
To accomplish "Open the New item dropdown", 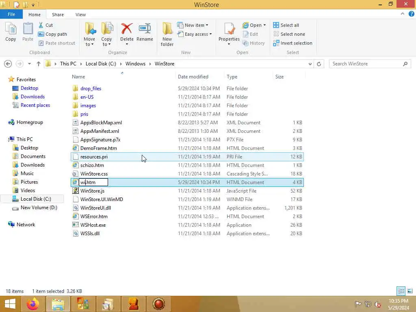I will click(x=193, y=25).
